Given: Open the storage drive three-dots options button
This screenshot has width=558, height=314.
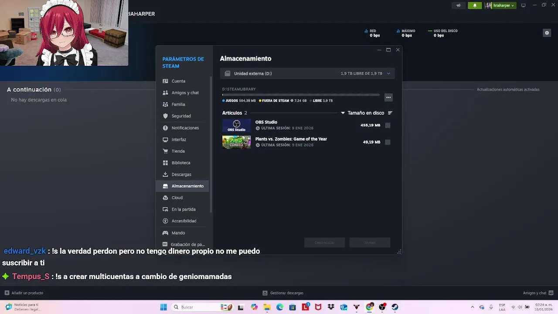Looking at the screenshot, I should point(388,97).
